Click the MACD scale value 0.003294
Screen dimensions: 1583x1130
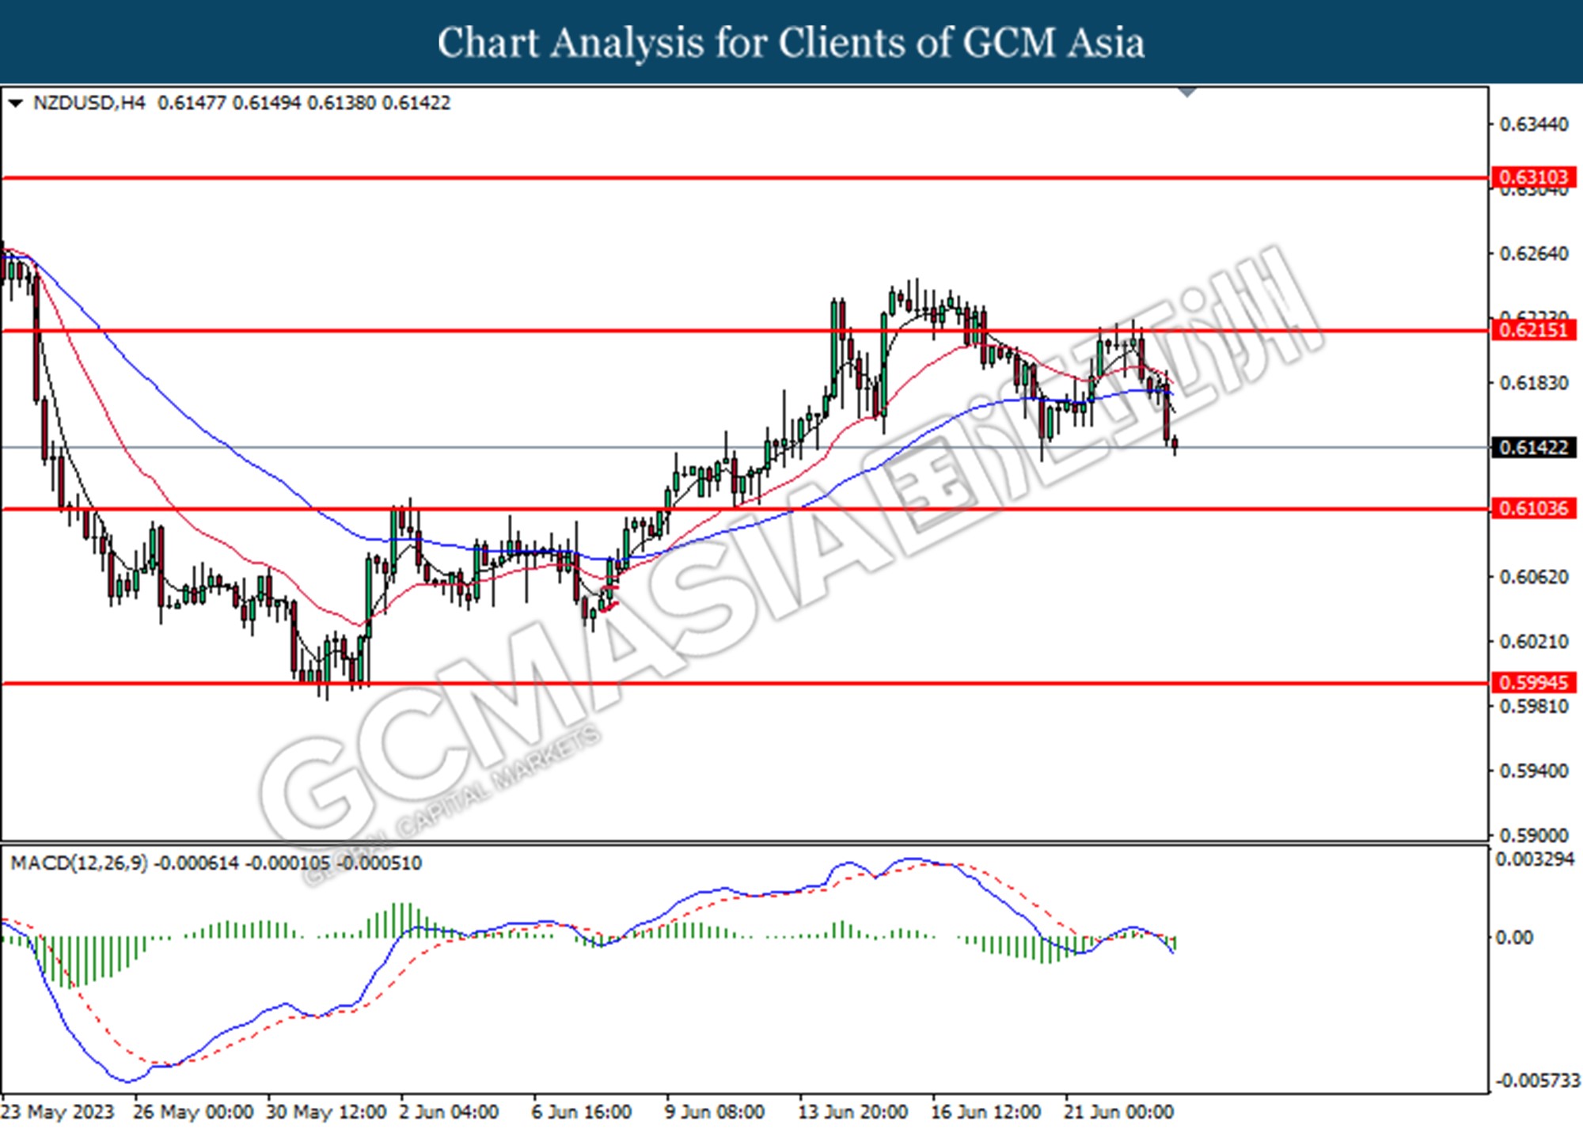1534,859
